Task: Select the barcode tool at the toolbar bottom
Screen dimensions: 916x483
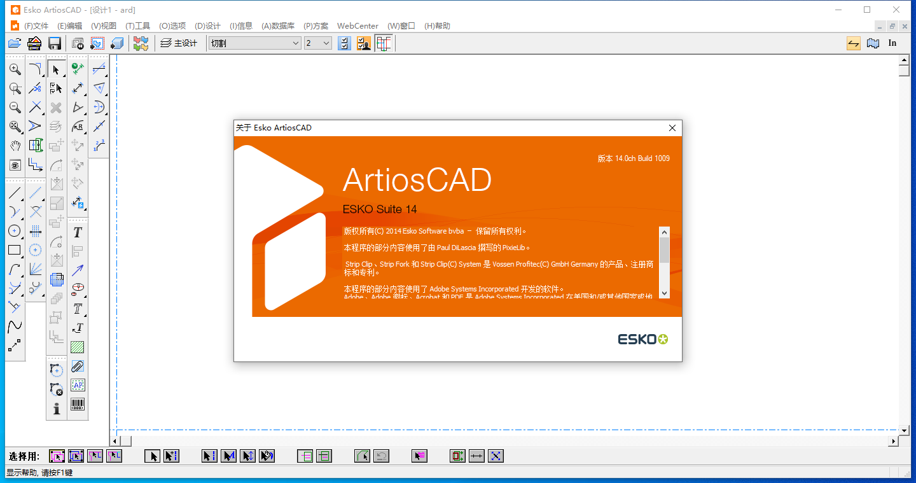Action: 78,405
